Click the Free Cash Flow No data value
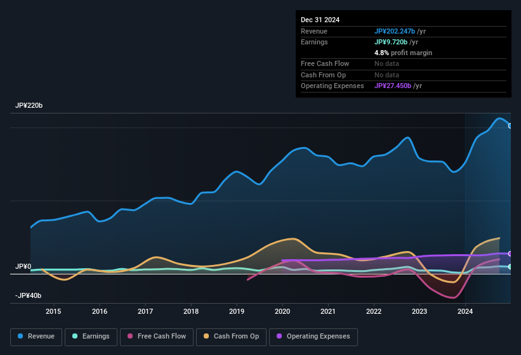The image size is (521, 355). [386, 63]
